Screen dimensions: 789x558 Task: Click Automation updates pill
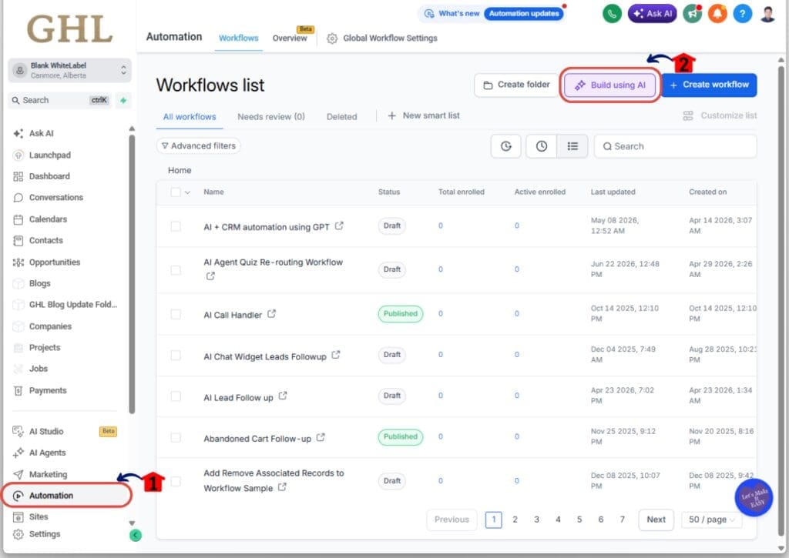coord(524,14)
